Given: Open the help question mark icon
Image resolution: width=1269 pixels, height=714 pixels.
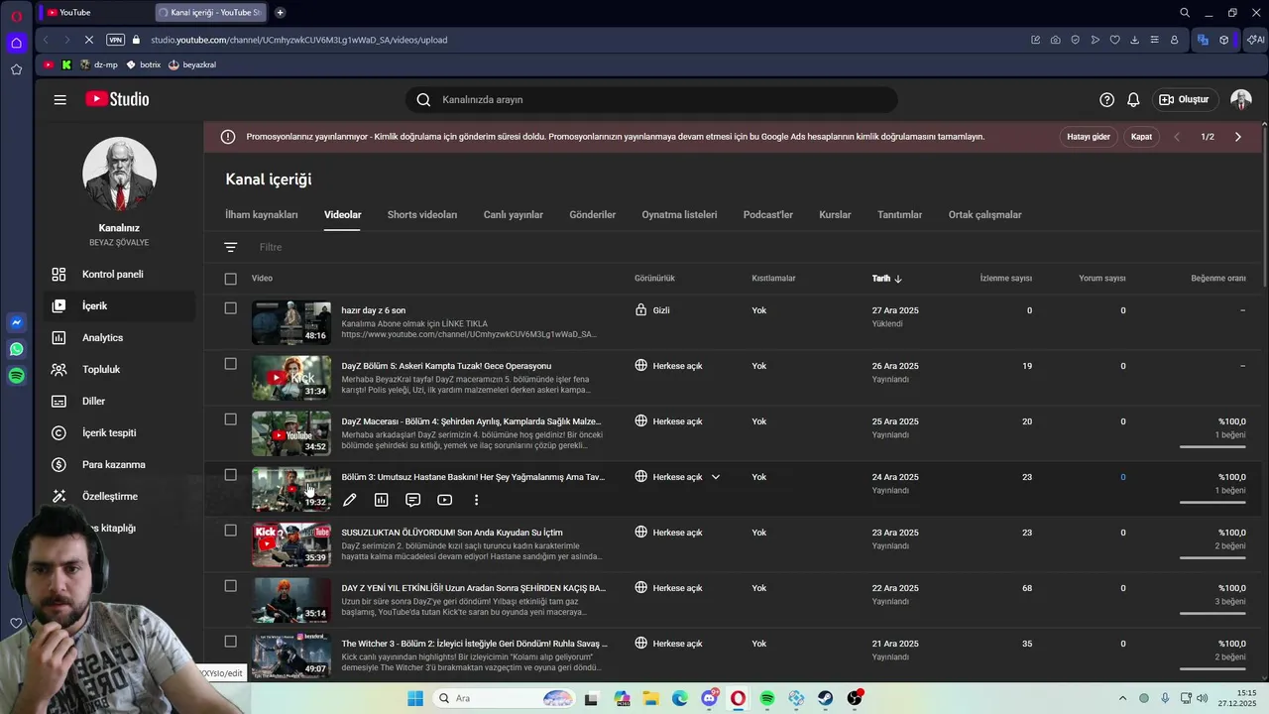Looking at the screenshot, I should [x=1106, y=99].
